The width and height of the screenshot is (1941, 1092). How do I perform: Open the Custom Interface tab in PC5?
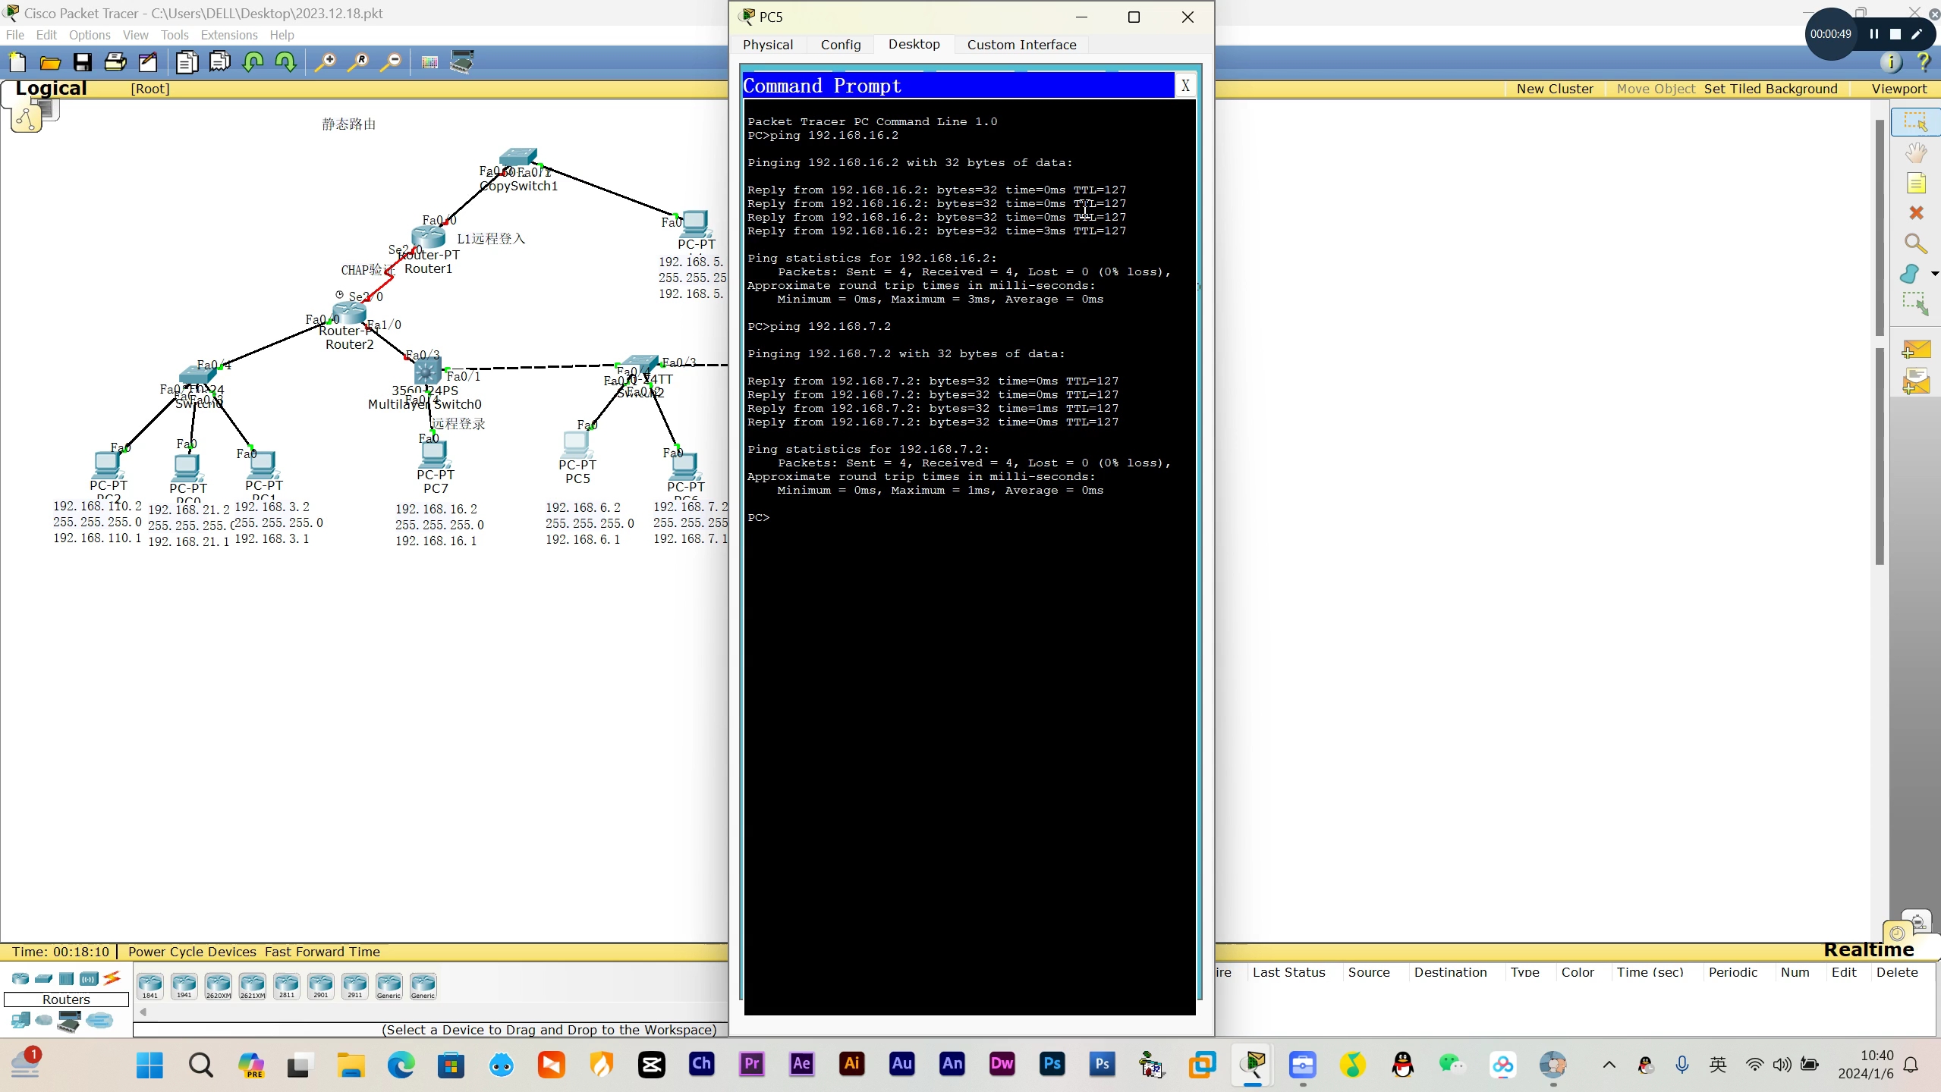tap(1021, 45)
